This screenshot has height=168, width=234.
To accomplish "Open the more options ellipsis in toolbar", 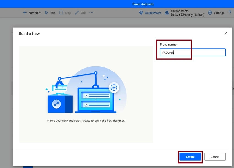I will pos(91,13).
